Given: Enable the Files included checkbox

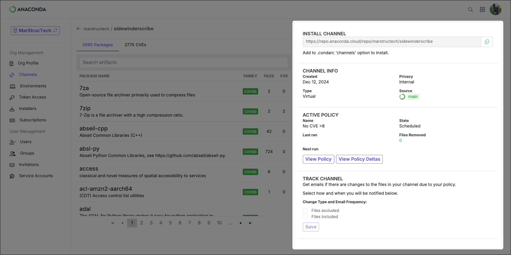Looking at the screenshot, I should tap(305, 217).
